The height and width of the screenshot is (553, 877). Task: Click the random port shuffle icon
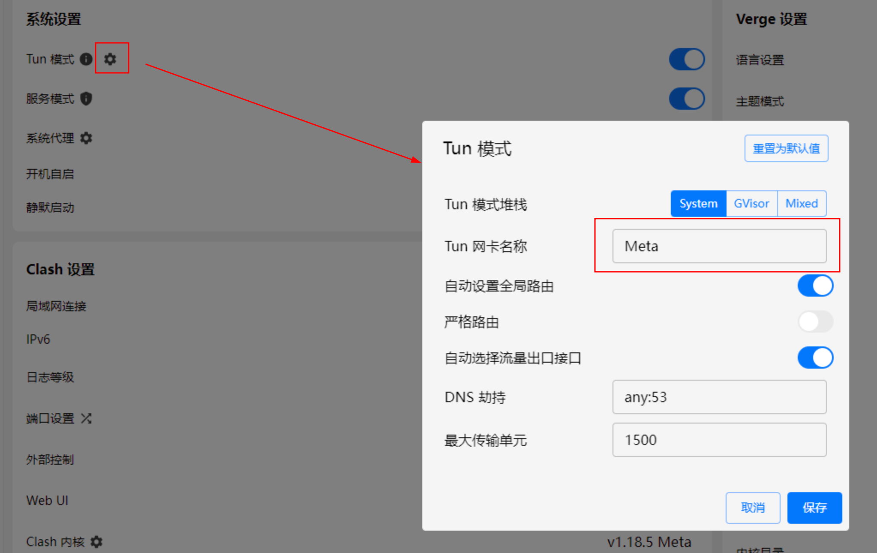[x=86, y=418]
